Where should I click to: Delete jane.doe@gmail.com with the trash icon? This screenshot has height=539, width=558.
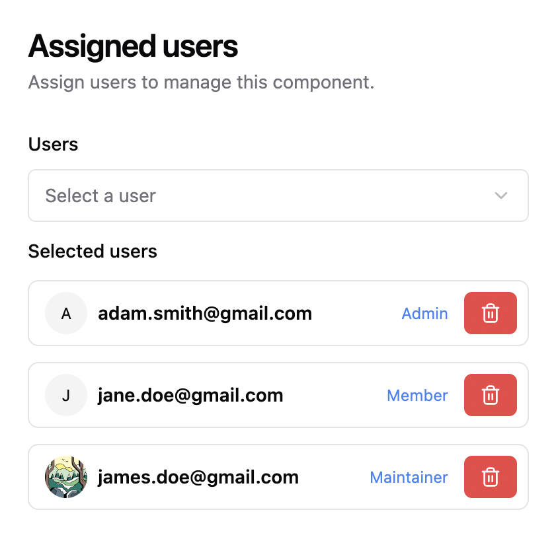pyautogui.click(x=490, y=395)
